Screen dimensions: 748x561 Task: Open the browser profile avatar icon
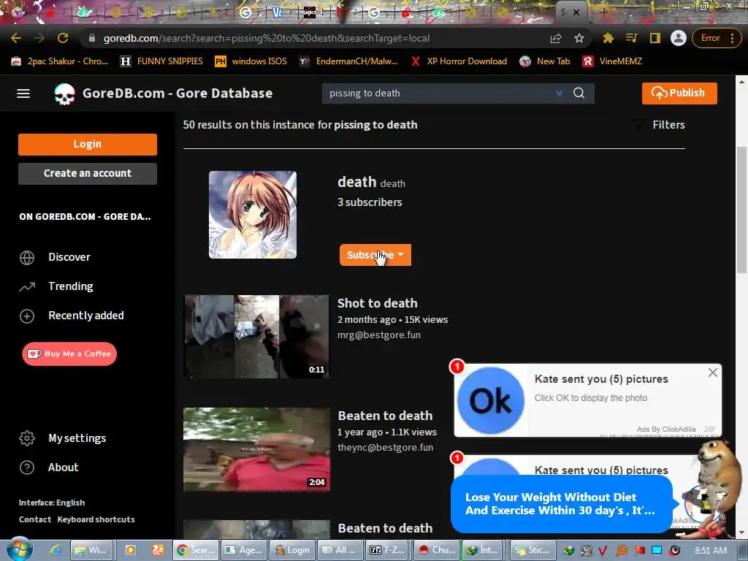point(679,38)
